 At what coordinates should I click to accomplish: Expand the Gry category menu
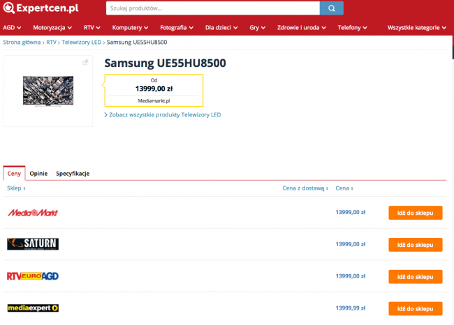tap(258, 28)
